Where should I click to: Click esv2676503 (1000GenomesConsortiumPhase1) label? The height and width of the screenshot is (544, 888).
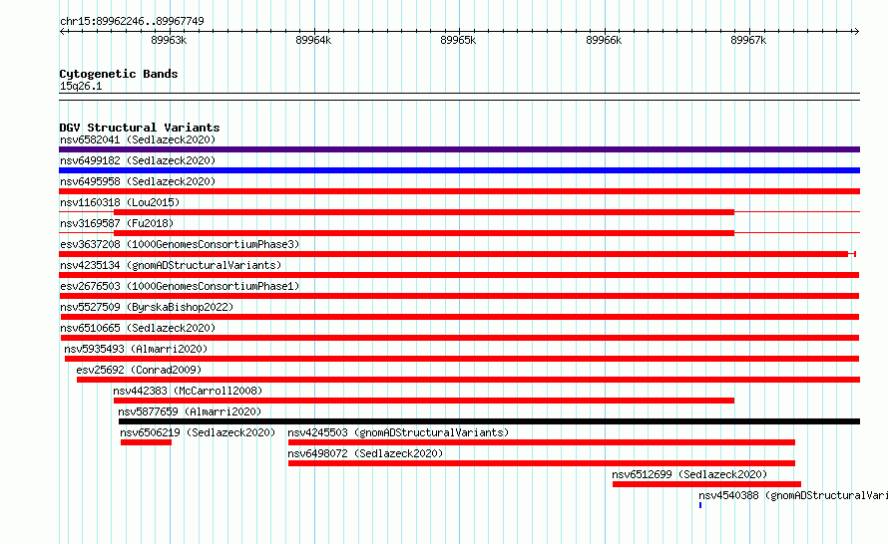[x=180, y=286]
